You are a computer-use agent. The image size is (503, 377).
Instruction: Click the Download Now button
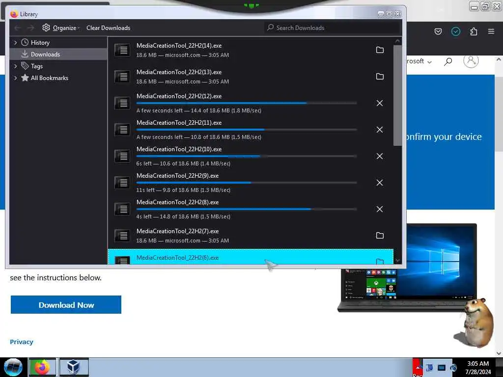[x=66, y=304]
